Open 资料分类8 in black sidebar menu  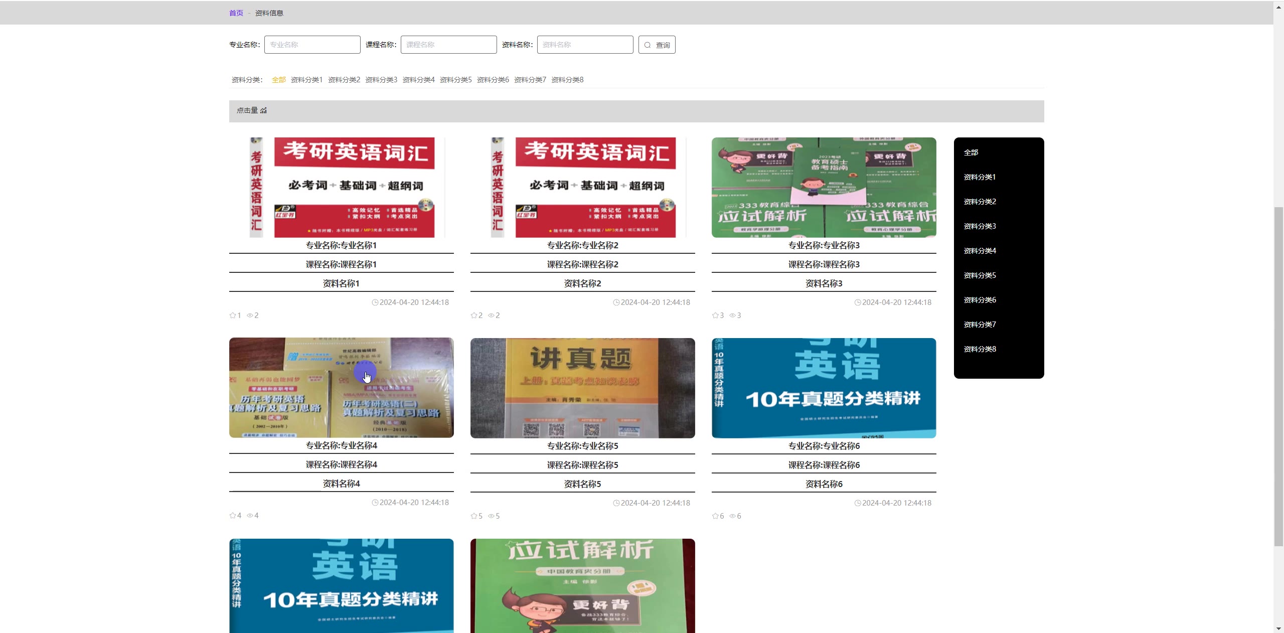click(980, 349)
